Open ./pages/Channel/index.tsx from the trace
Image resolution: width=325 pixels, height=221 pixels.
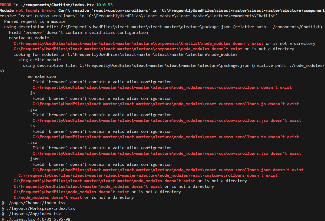[x=35, y=203]
